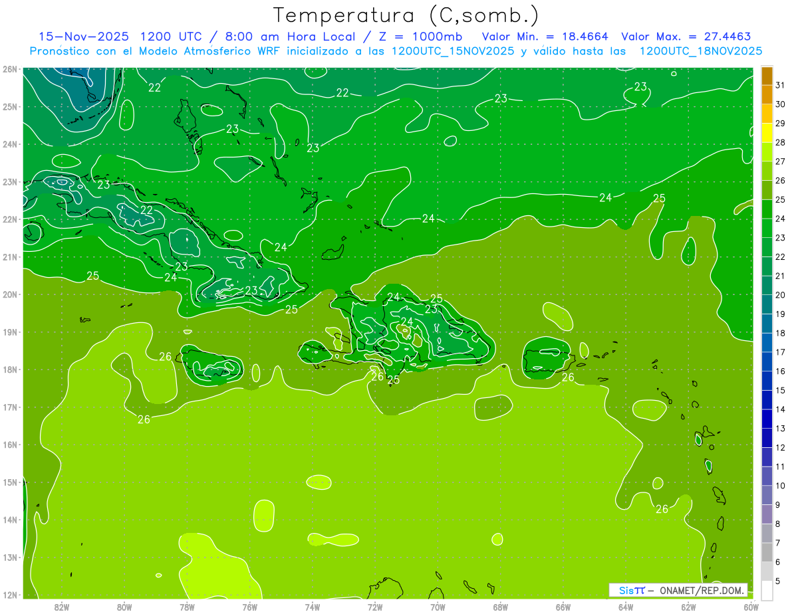Click latitude axis label '24N'
The image size is (798, 616).
point(10,144)
